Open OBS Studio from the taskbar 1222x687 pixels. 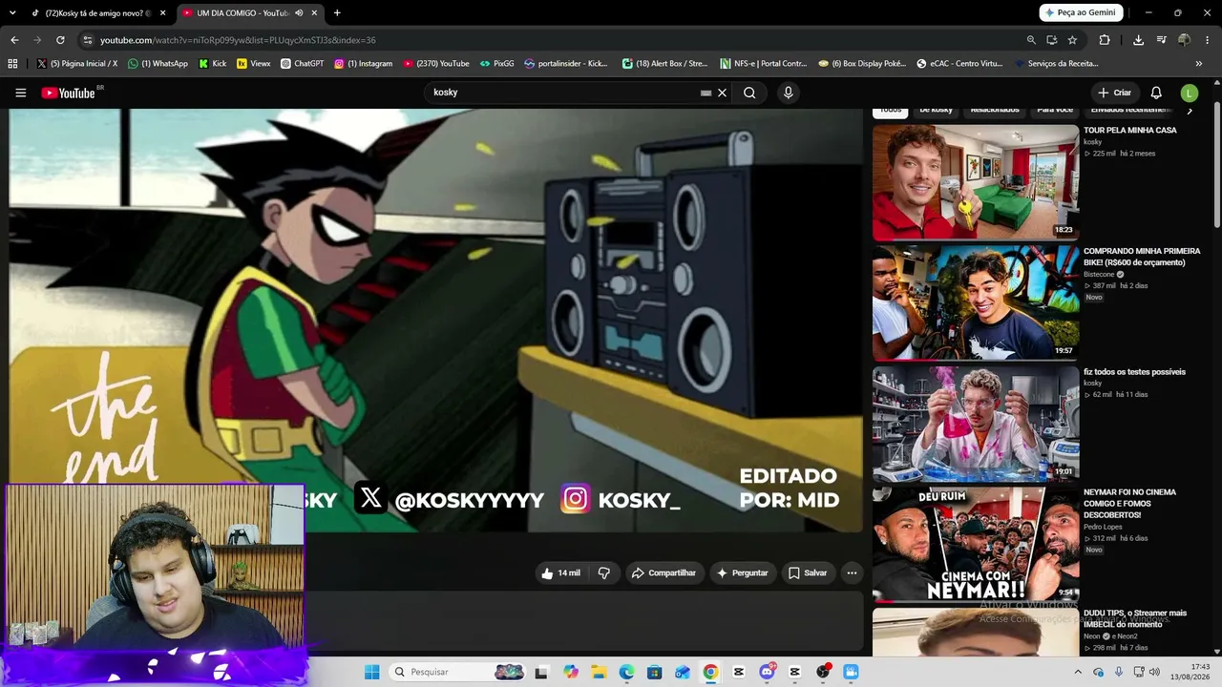823,672
